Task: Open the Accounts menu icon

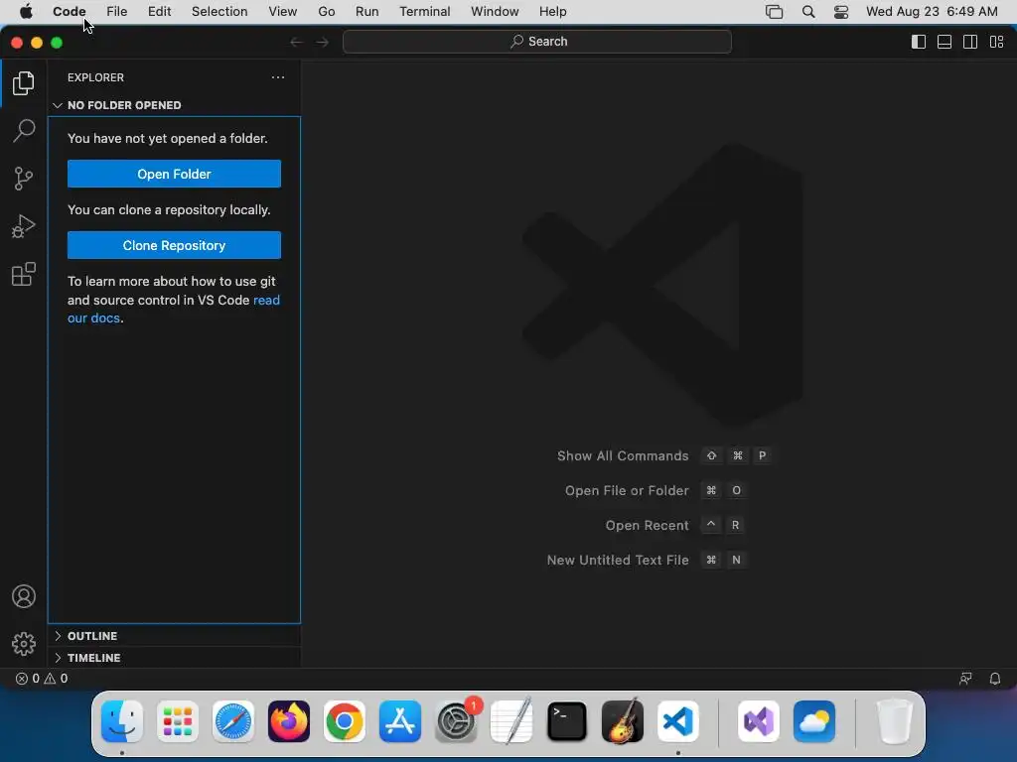Action: pos(24,596)
